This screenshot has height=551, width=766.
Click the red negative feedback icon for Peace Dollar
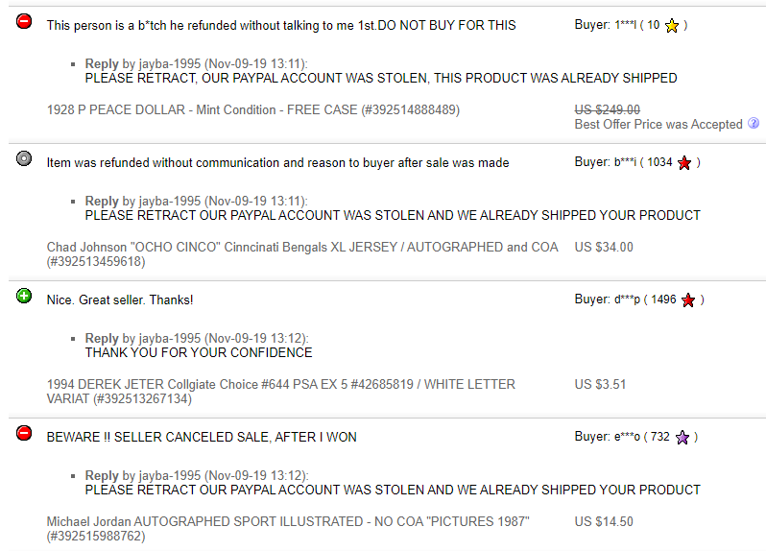coord(24,21)
